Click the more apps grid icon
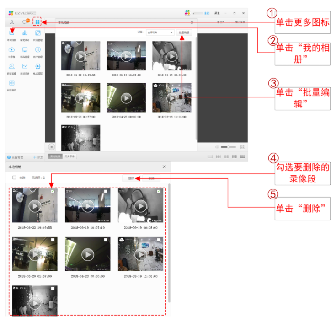 click(x=37, y=22)
